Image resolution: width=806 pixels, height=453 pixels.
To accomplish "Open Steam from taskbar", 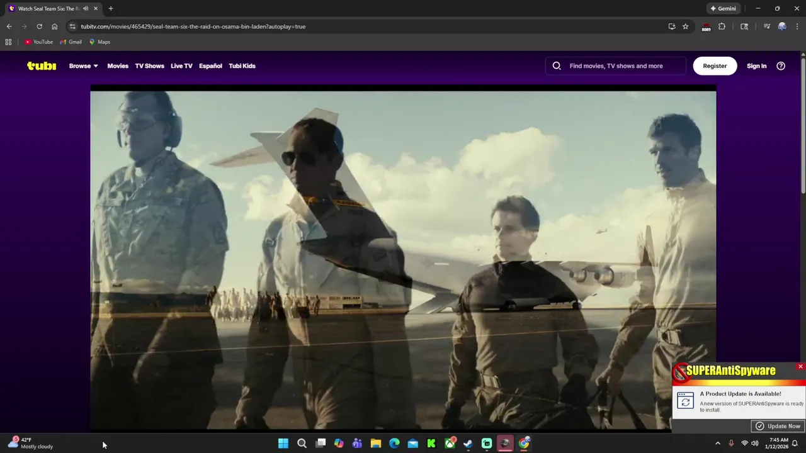I will click(468, 444).
